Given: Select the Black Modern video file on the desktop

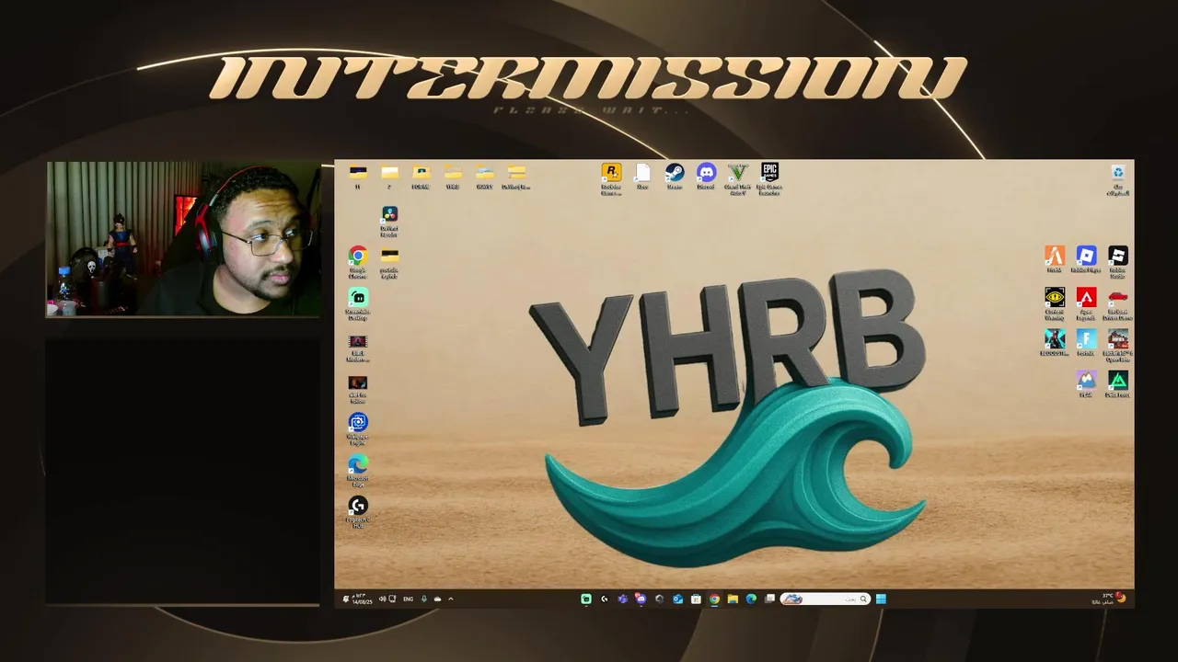Looking at the screenshot, I should coord(358,347).
